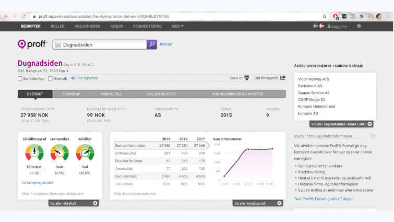
Task: Open the SEGMENTERING menu item
Action: coord(147,26)
